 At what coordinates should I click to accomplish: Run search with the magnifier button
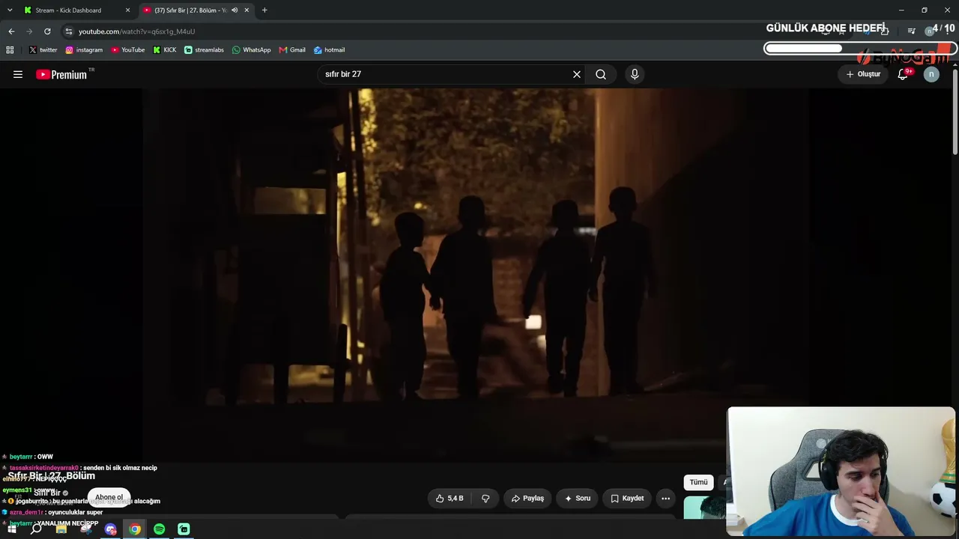tap(601, 74)
